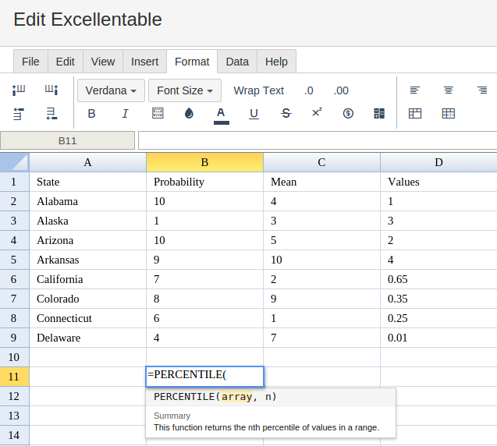Click the superscript icon

[317, 113]
